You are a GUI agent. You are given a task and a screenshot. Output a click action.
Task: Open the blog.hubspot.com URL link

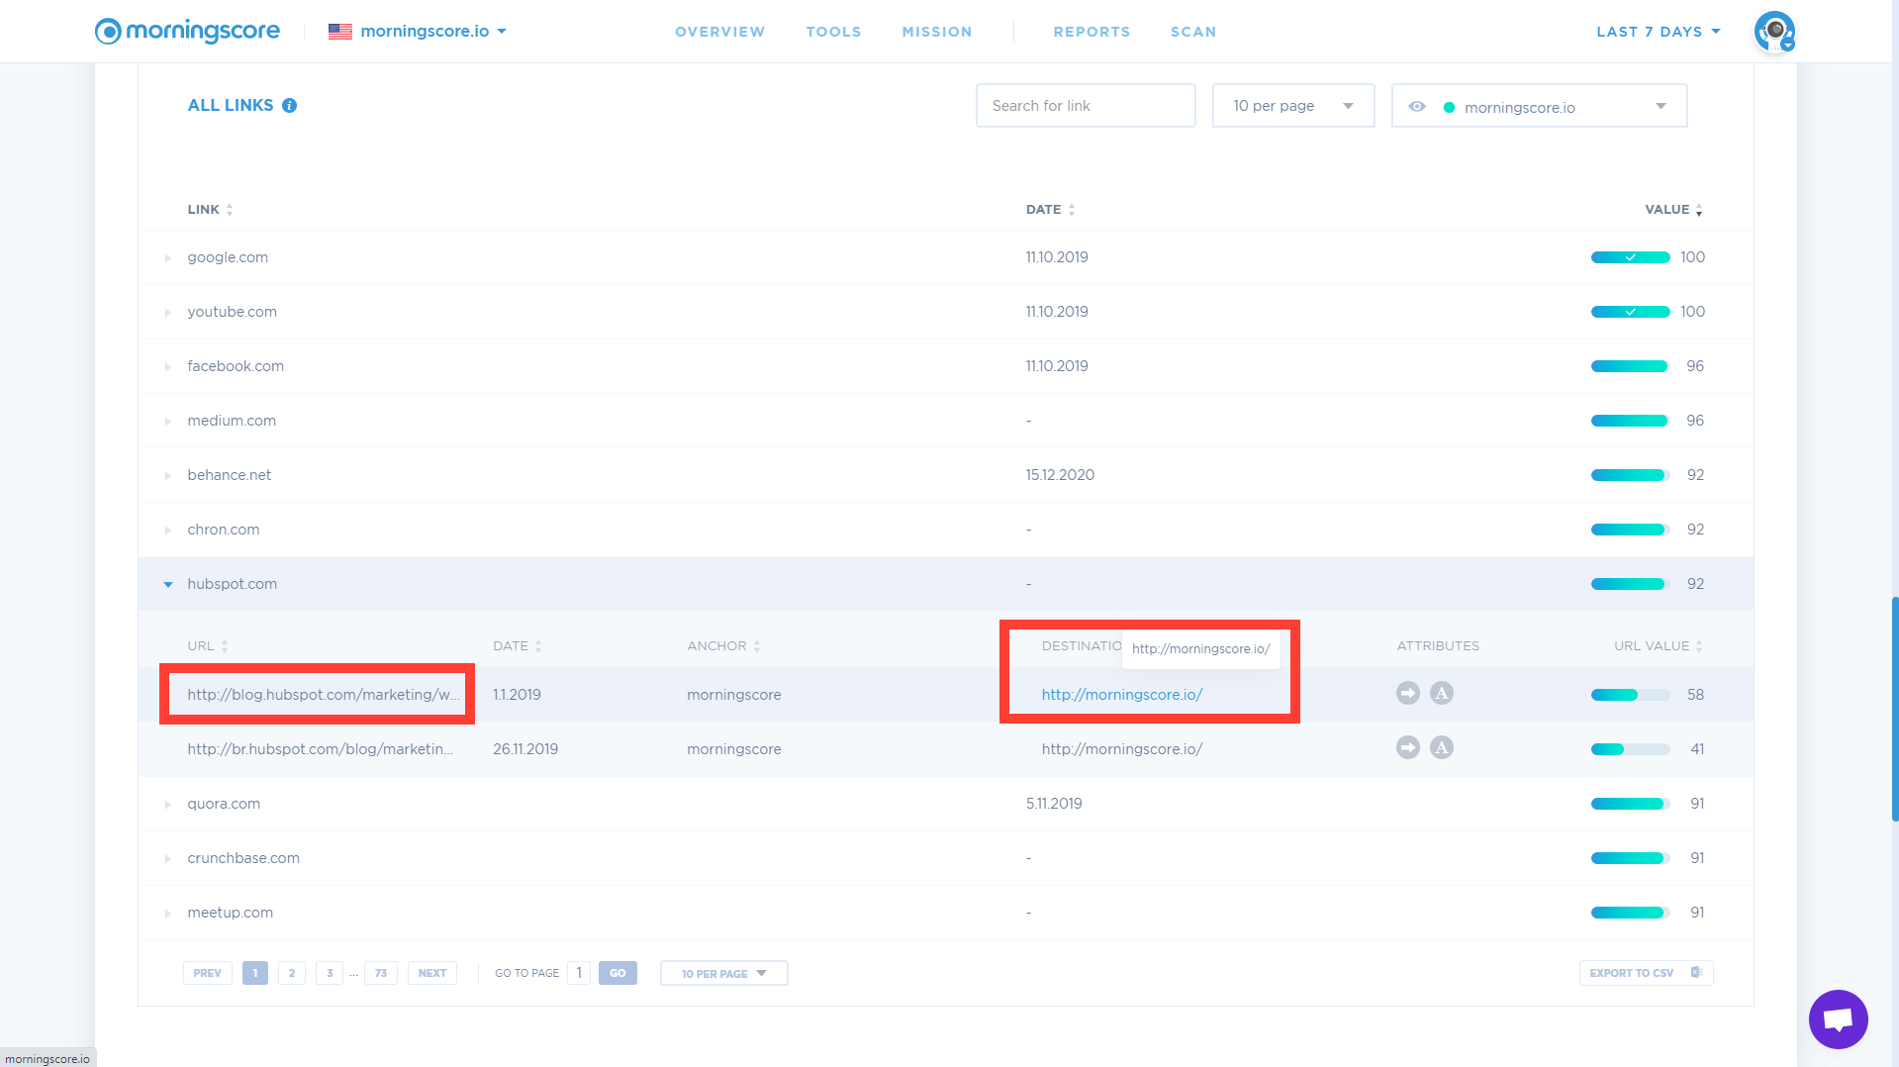click(324, 695)
